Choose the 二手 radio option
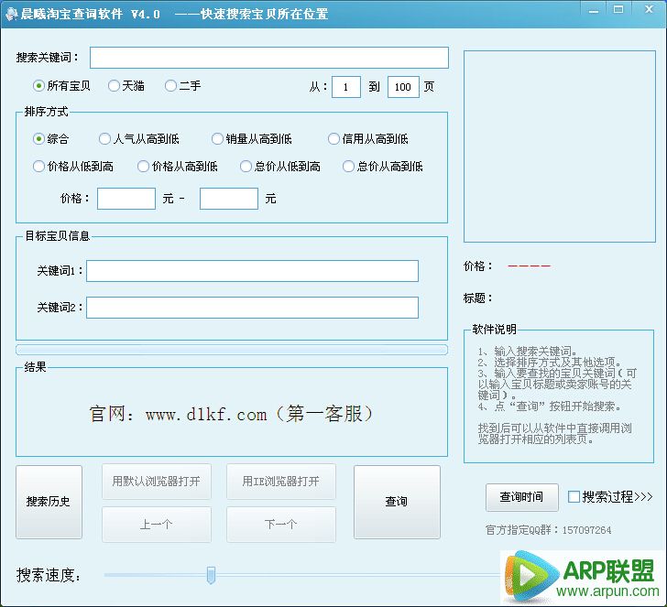The width and height of the screenshot is (667, 607). click(170, 86)
